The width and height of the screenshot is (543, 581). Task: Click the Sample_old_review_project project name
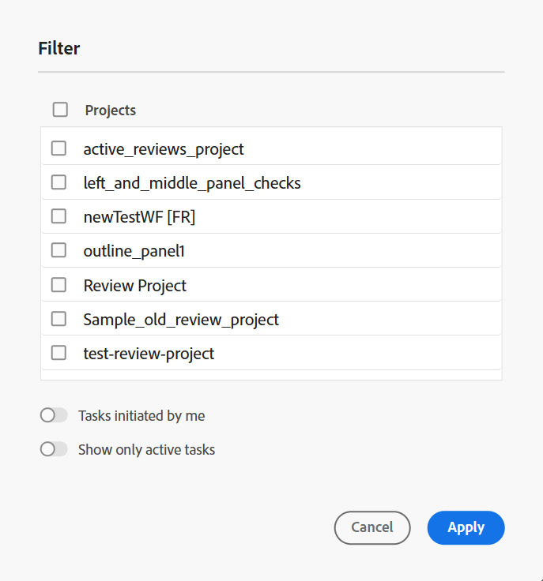click(181, 320)
